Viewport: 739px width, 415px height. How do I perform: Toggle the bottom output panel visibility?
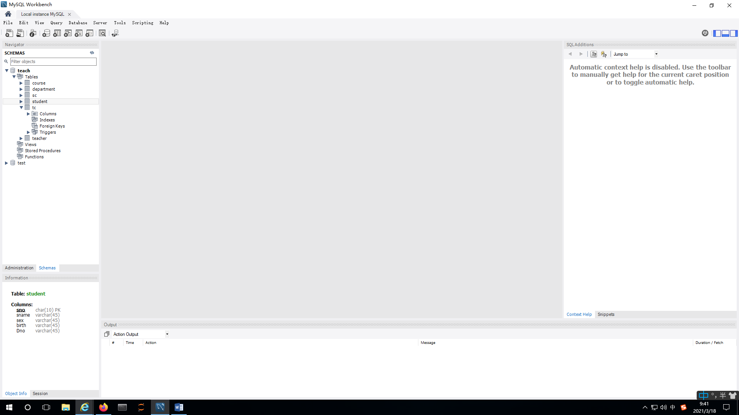point(726,33)
